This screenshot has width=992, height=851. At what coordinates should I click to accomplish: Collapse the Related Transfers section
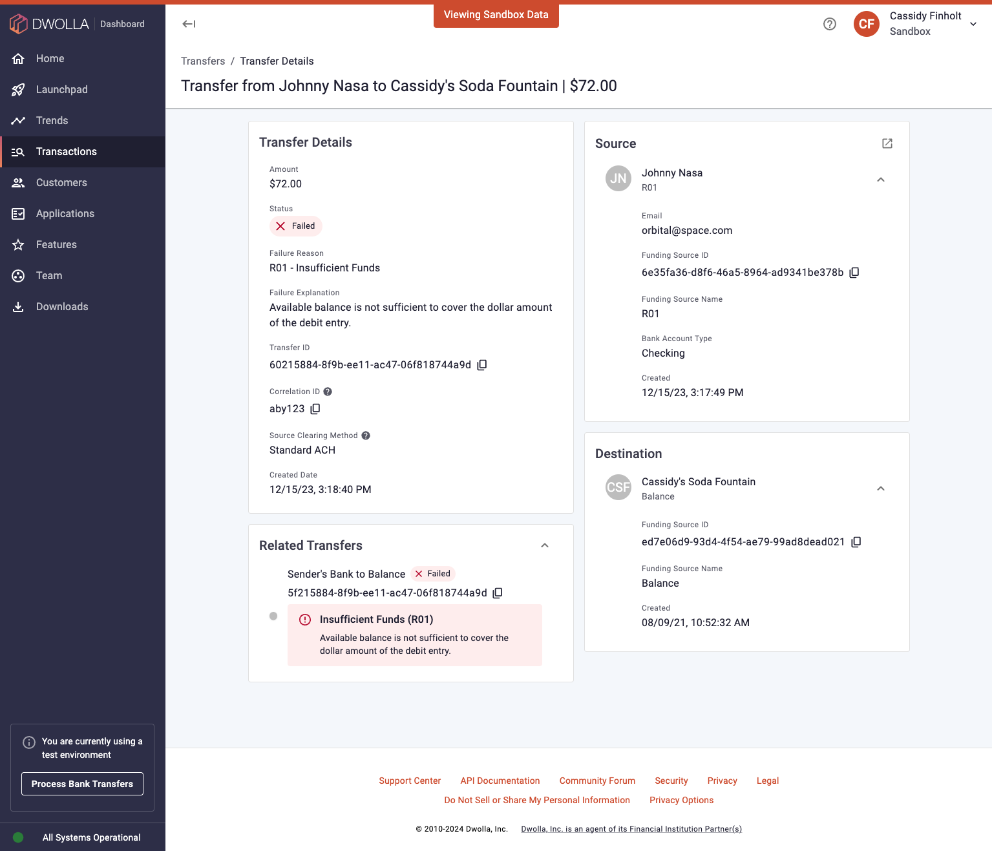pyautogui.click(x=545, y=545)
